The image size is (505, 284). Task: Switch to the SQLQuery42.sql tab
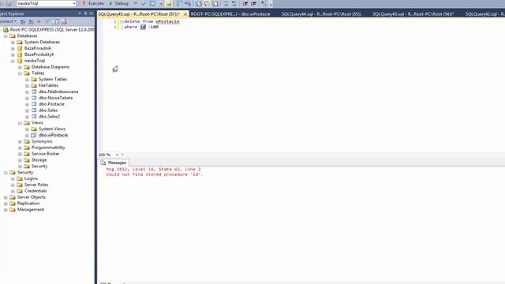(x=484, y=14)
